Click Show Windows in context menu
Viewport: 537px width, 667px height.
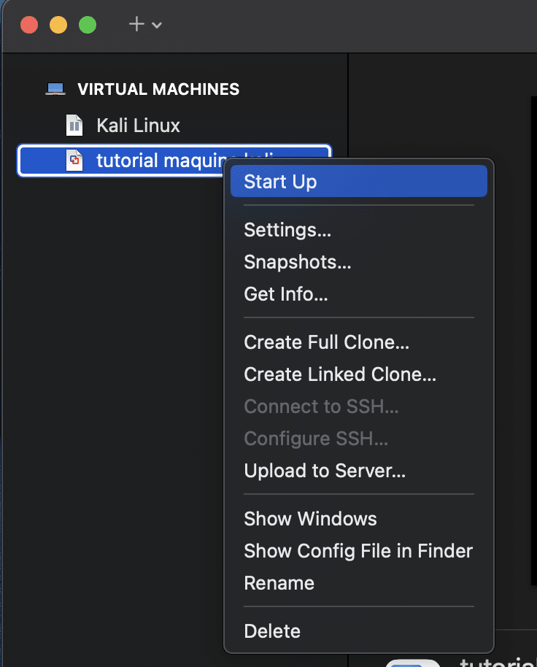click(310, 519)
